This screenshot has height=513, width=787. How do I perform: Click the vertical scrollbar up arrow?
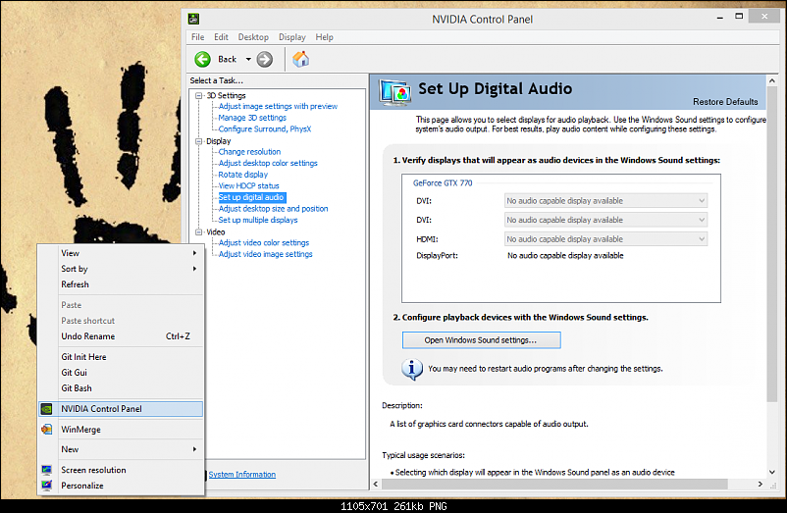pyautogui.click(x=772, y=80)
